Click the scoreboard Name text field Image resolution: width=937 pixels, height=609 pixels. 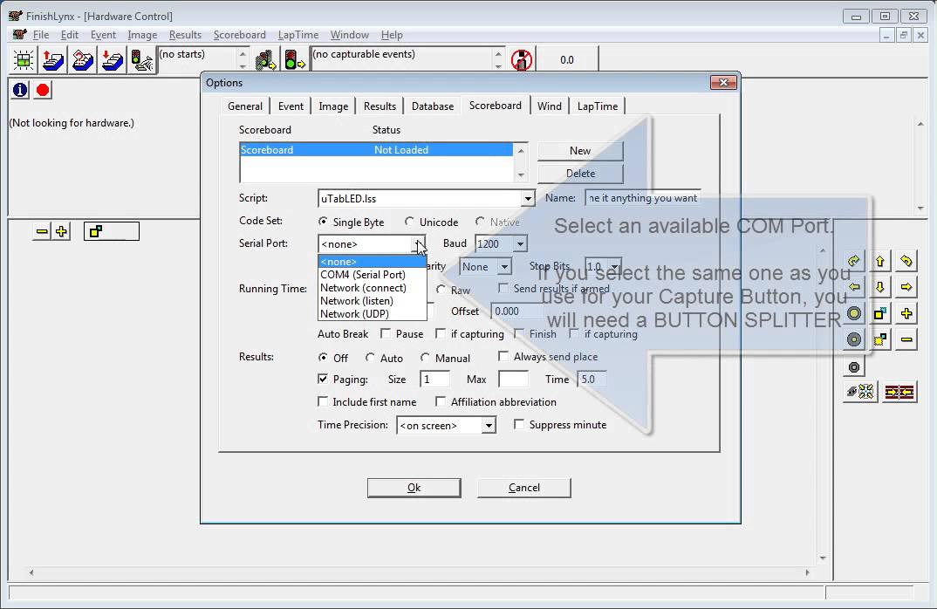[x=643, y=198]
